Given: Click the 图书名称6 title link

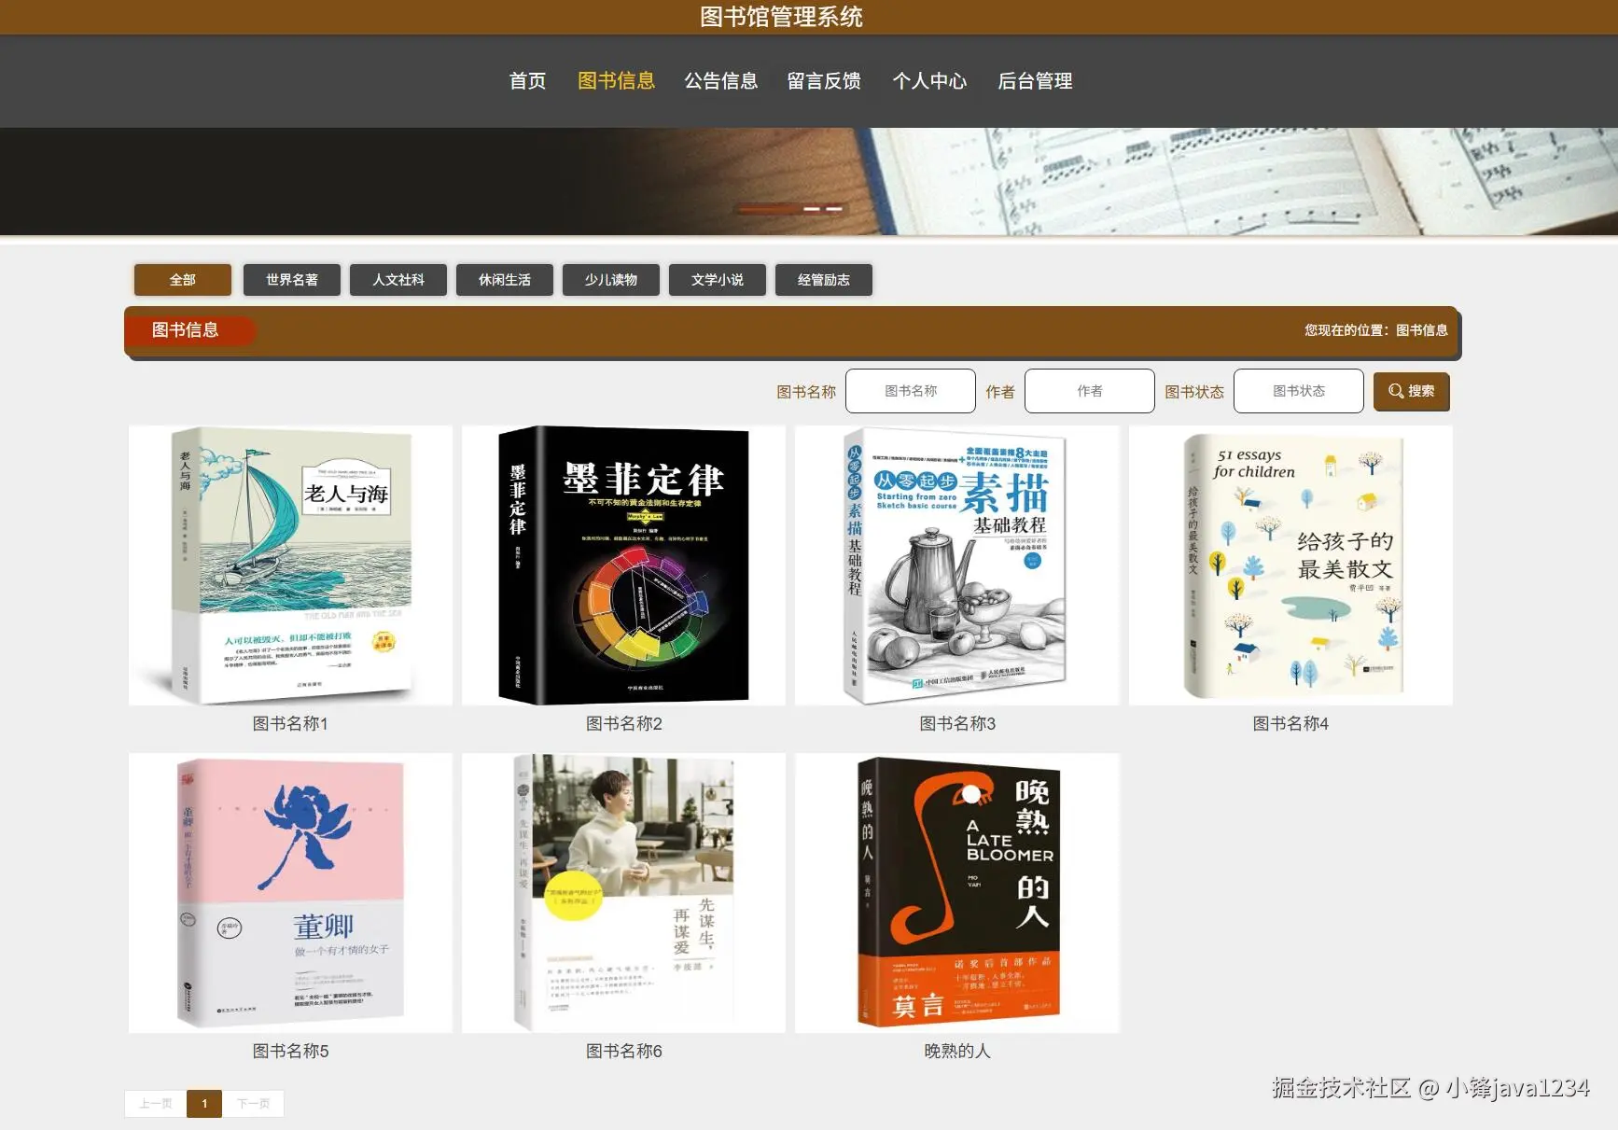Looking at the screenshot, I should tap(623, 1052).
